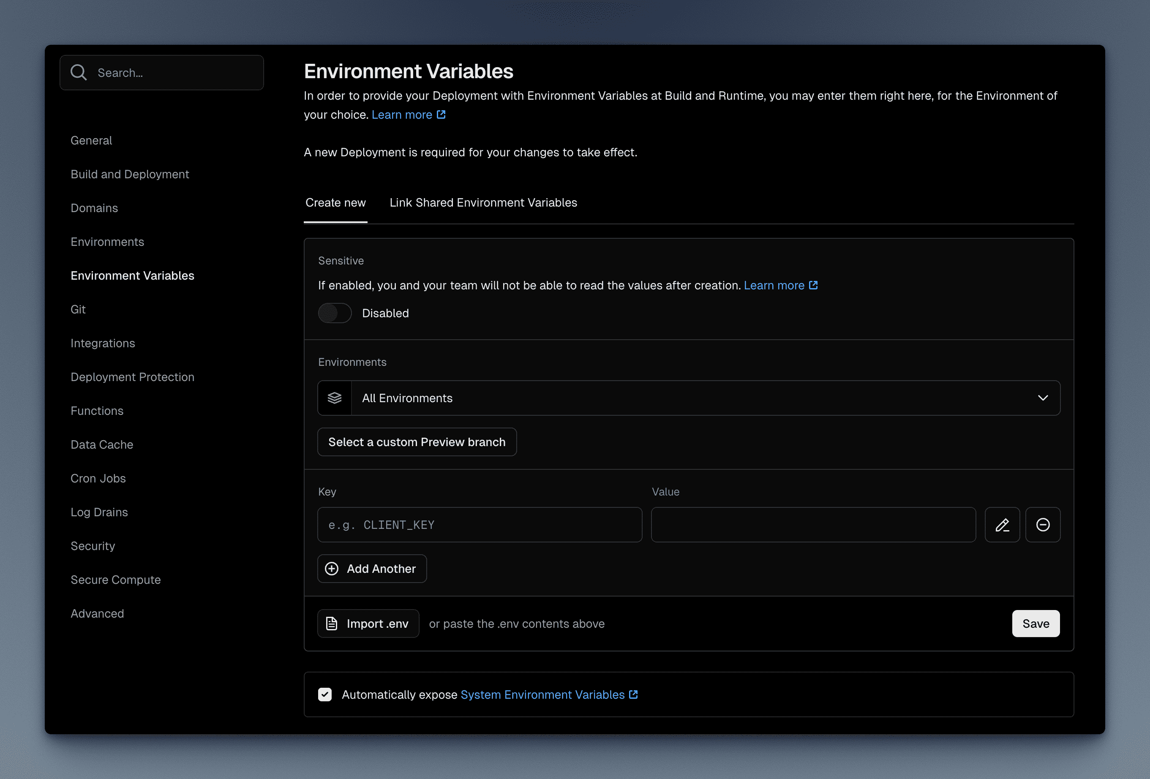Switch to Link Shared Environment Variables tab
This screenshot has height=779, width=1150.
click(x=483, y=202)
